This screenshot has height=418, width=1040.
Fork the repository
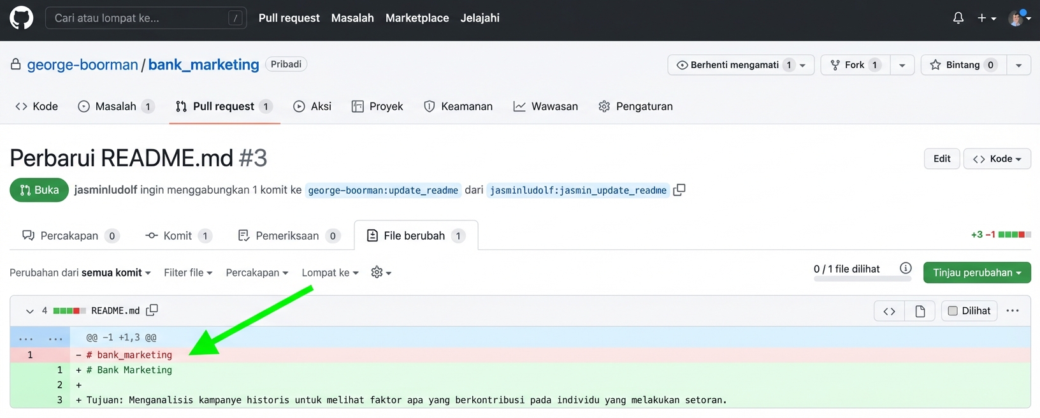[855, 65]
